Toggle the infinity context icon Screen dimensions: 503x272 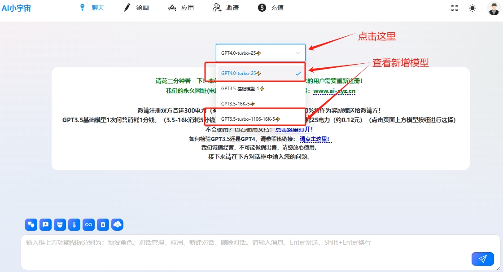click(x=88, y=224)
